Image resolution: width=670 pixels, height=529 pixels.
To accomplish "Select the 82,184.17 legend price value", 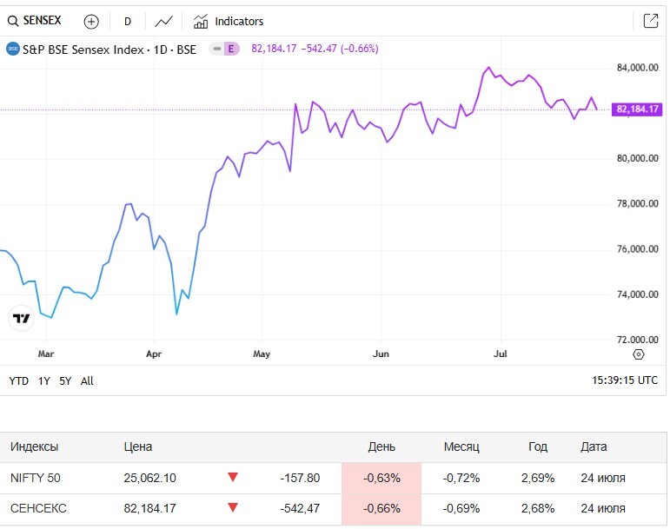I will [x=274, y=49].
